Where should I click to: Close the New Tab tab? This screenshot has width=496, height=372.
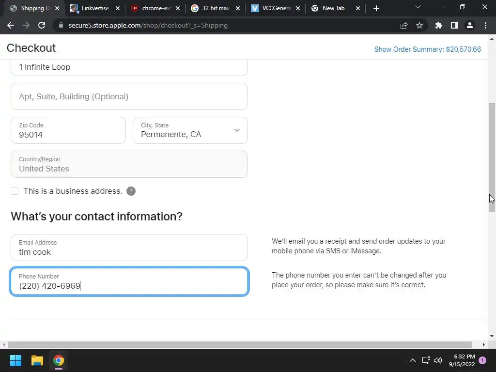pyautogui.click(x=358, y=8)
